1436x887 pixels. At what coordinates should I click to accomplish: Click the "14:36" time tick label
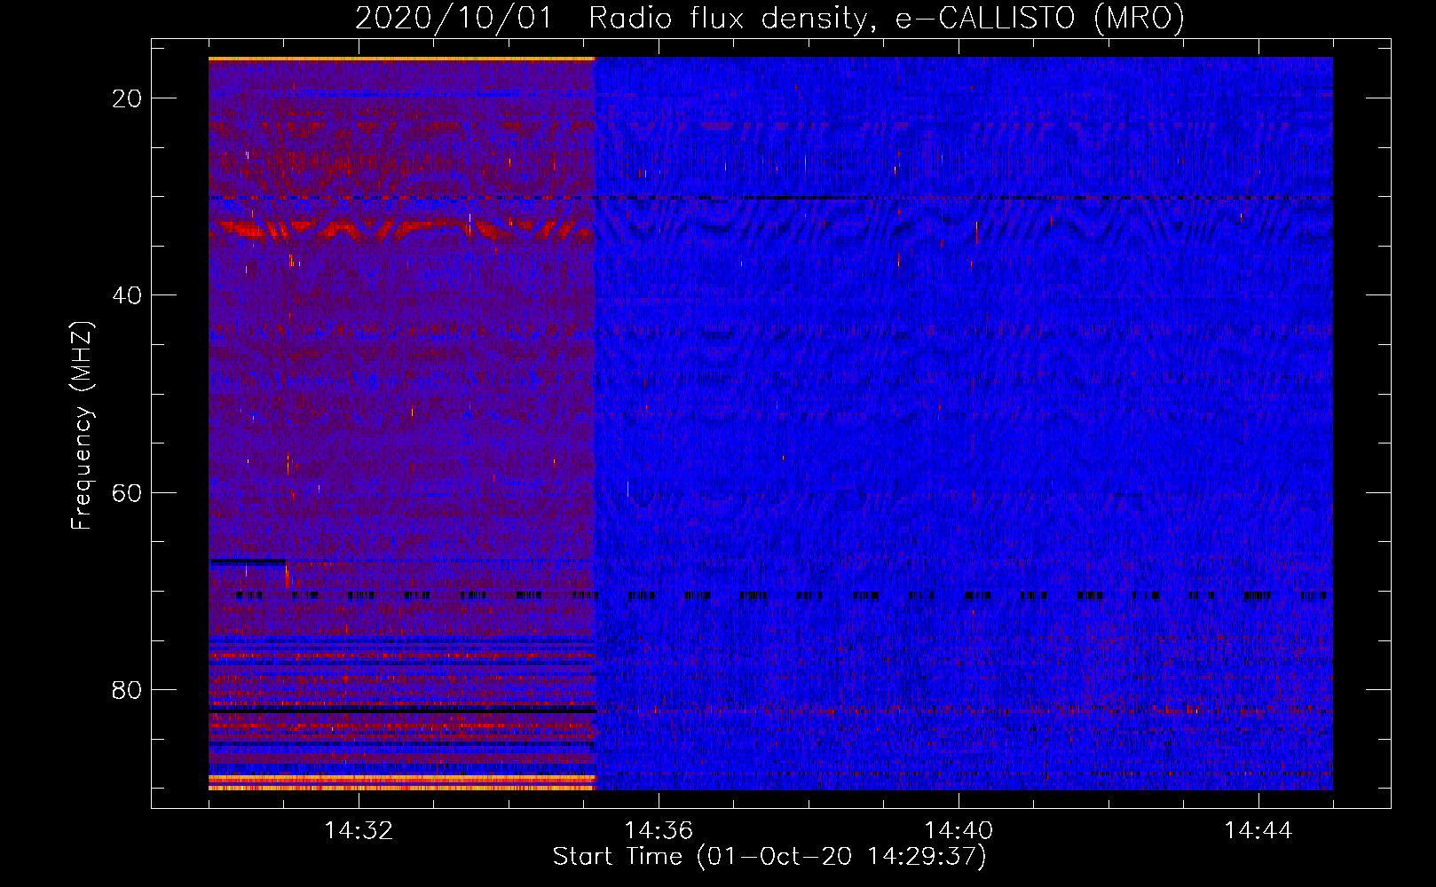click(x=659, y=831)
